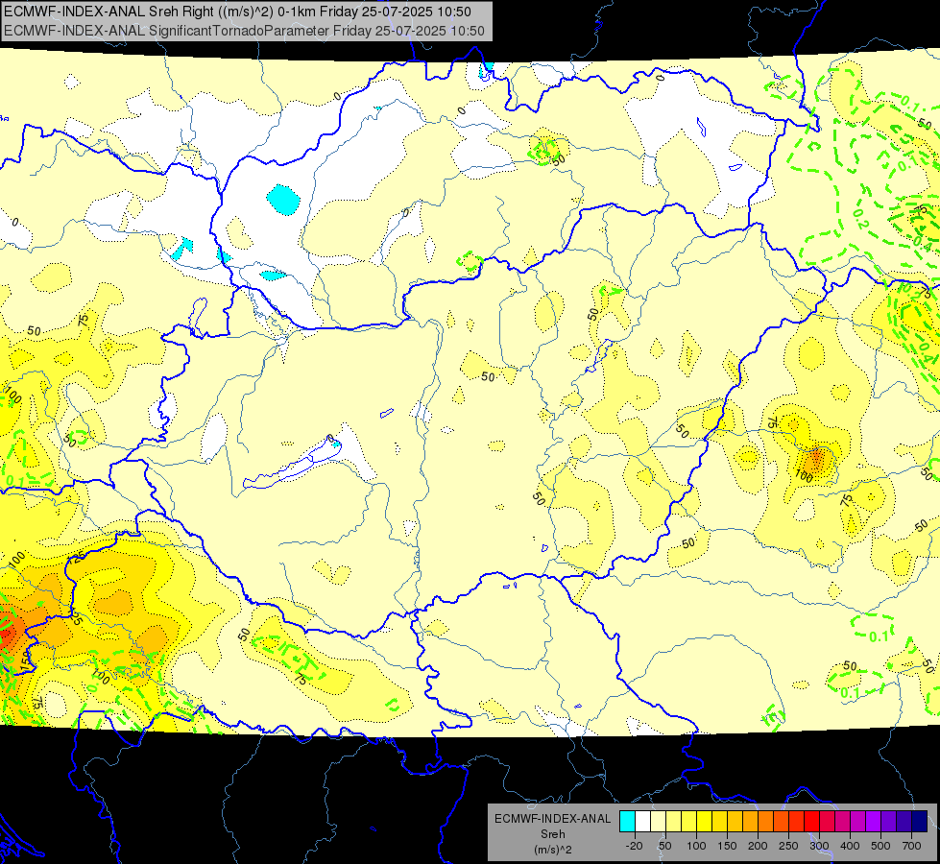Click the darkest navy legend swatch
This screenshot has height=864, width=940.
pos(920,821)
